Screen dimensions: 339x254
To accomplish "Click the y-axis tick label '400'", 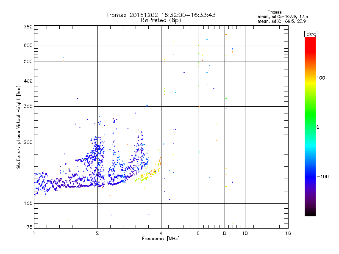I will click(28, 81).
